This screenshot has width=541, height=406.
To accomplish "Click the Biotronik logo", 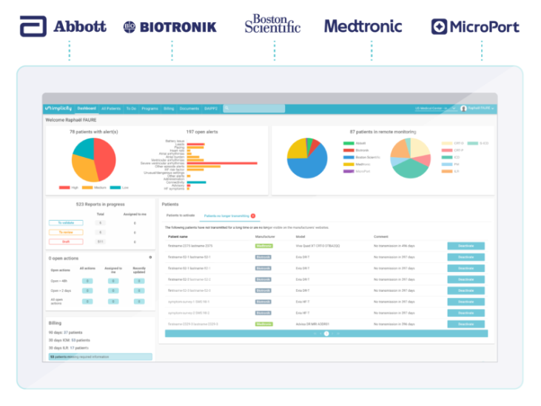I will point(169,27).
